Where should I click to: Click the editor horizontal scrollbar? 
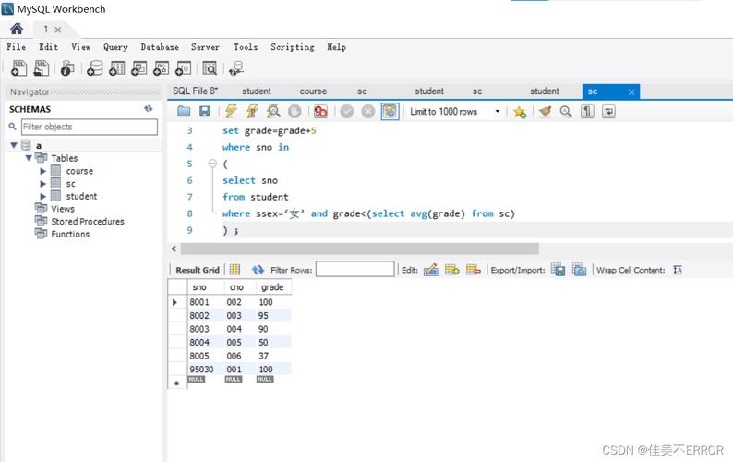(x=360, y=249)
